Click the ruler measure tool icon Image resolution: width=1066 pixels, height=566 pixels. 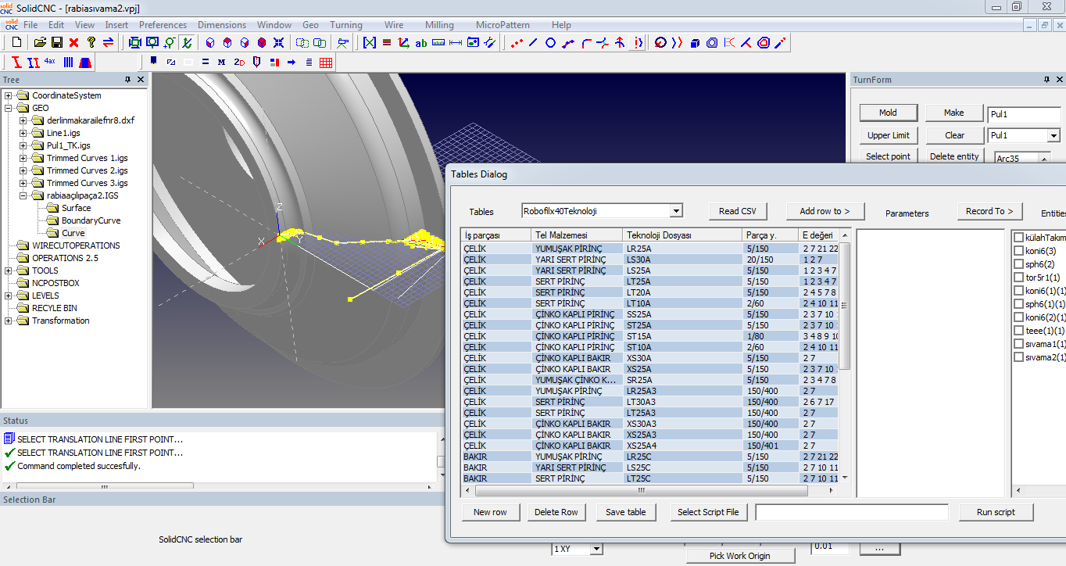[438, 42]
